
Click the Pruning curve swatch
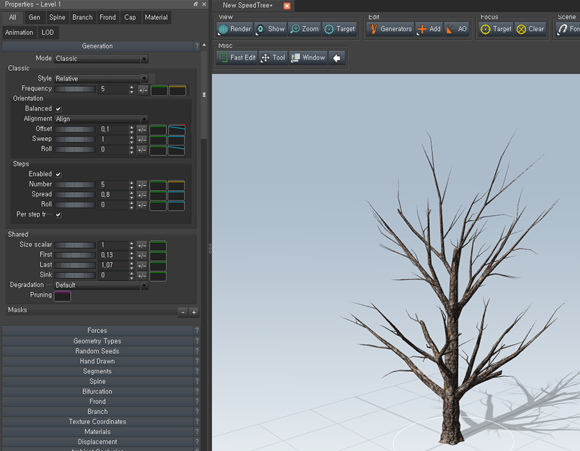point(63,296)
